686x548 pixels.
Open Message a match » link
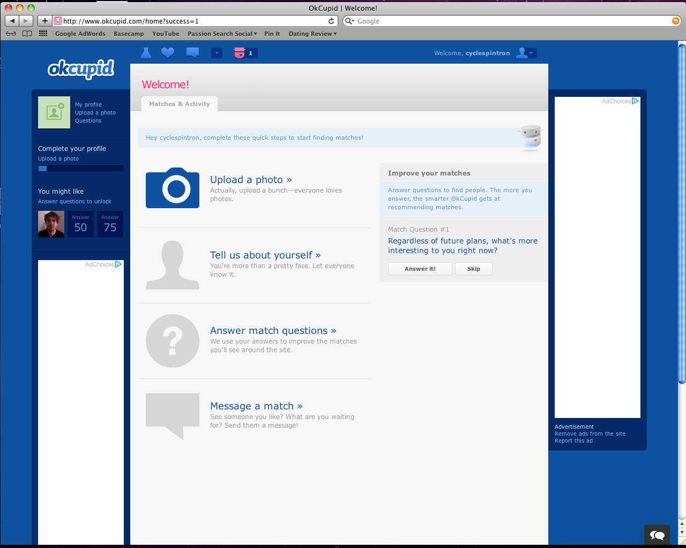(x=256, y=406)
